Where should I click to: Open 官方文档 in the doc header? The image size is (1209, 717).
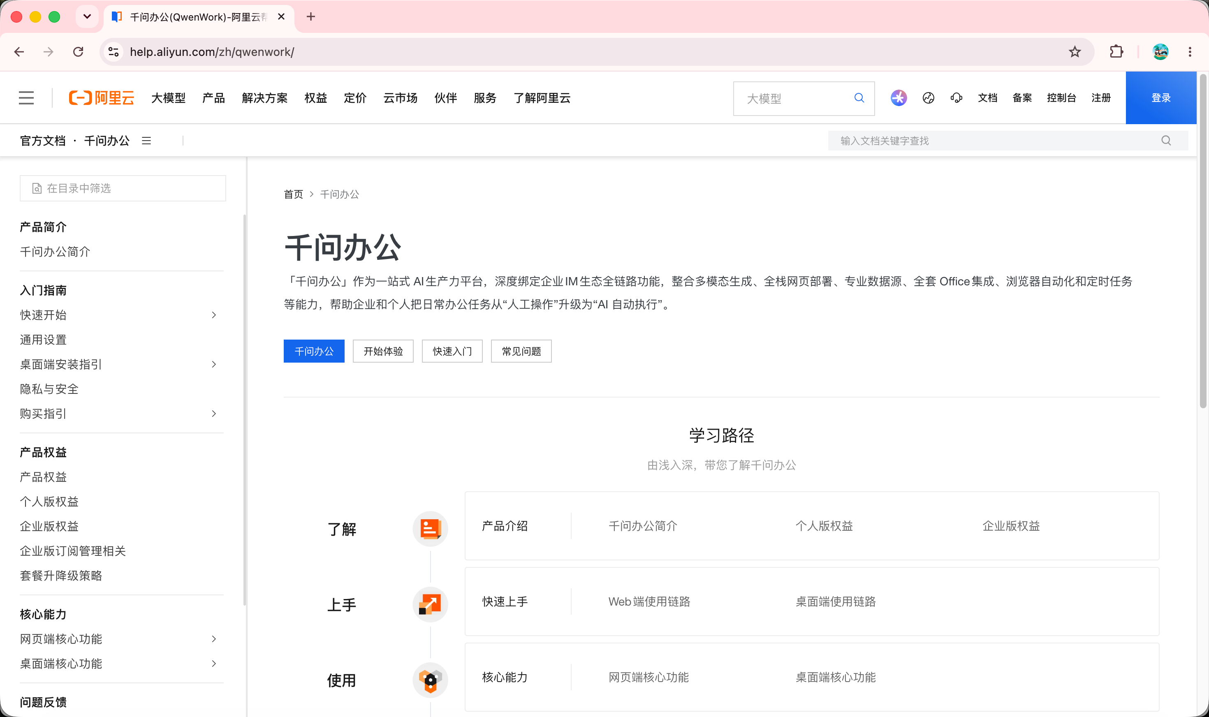[x=42, y=141]
